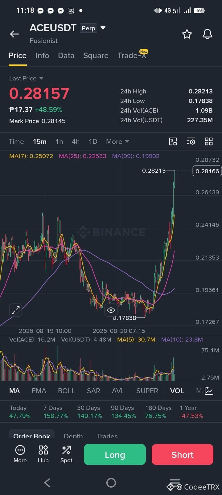222x495 pixels.
Task: Open indicator settings icon beside VOL row
Action: (209, 391)
